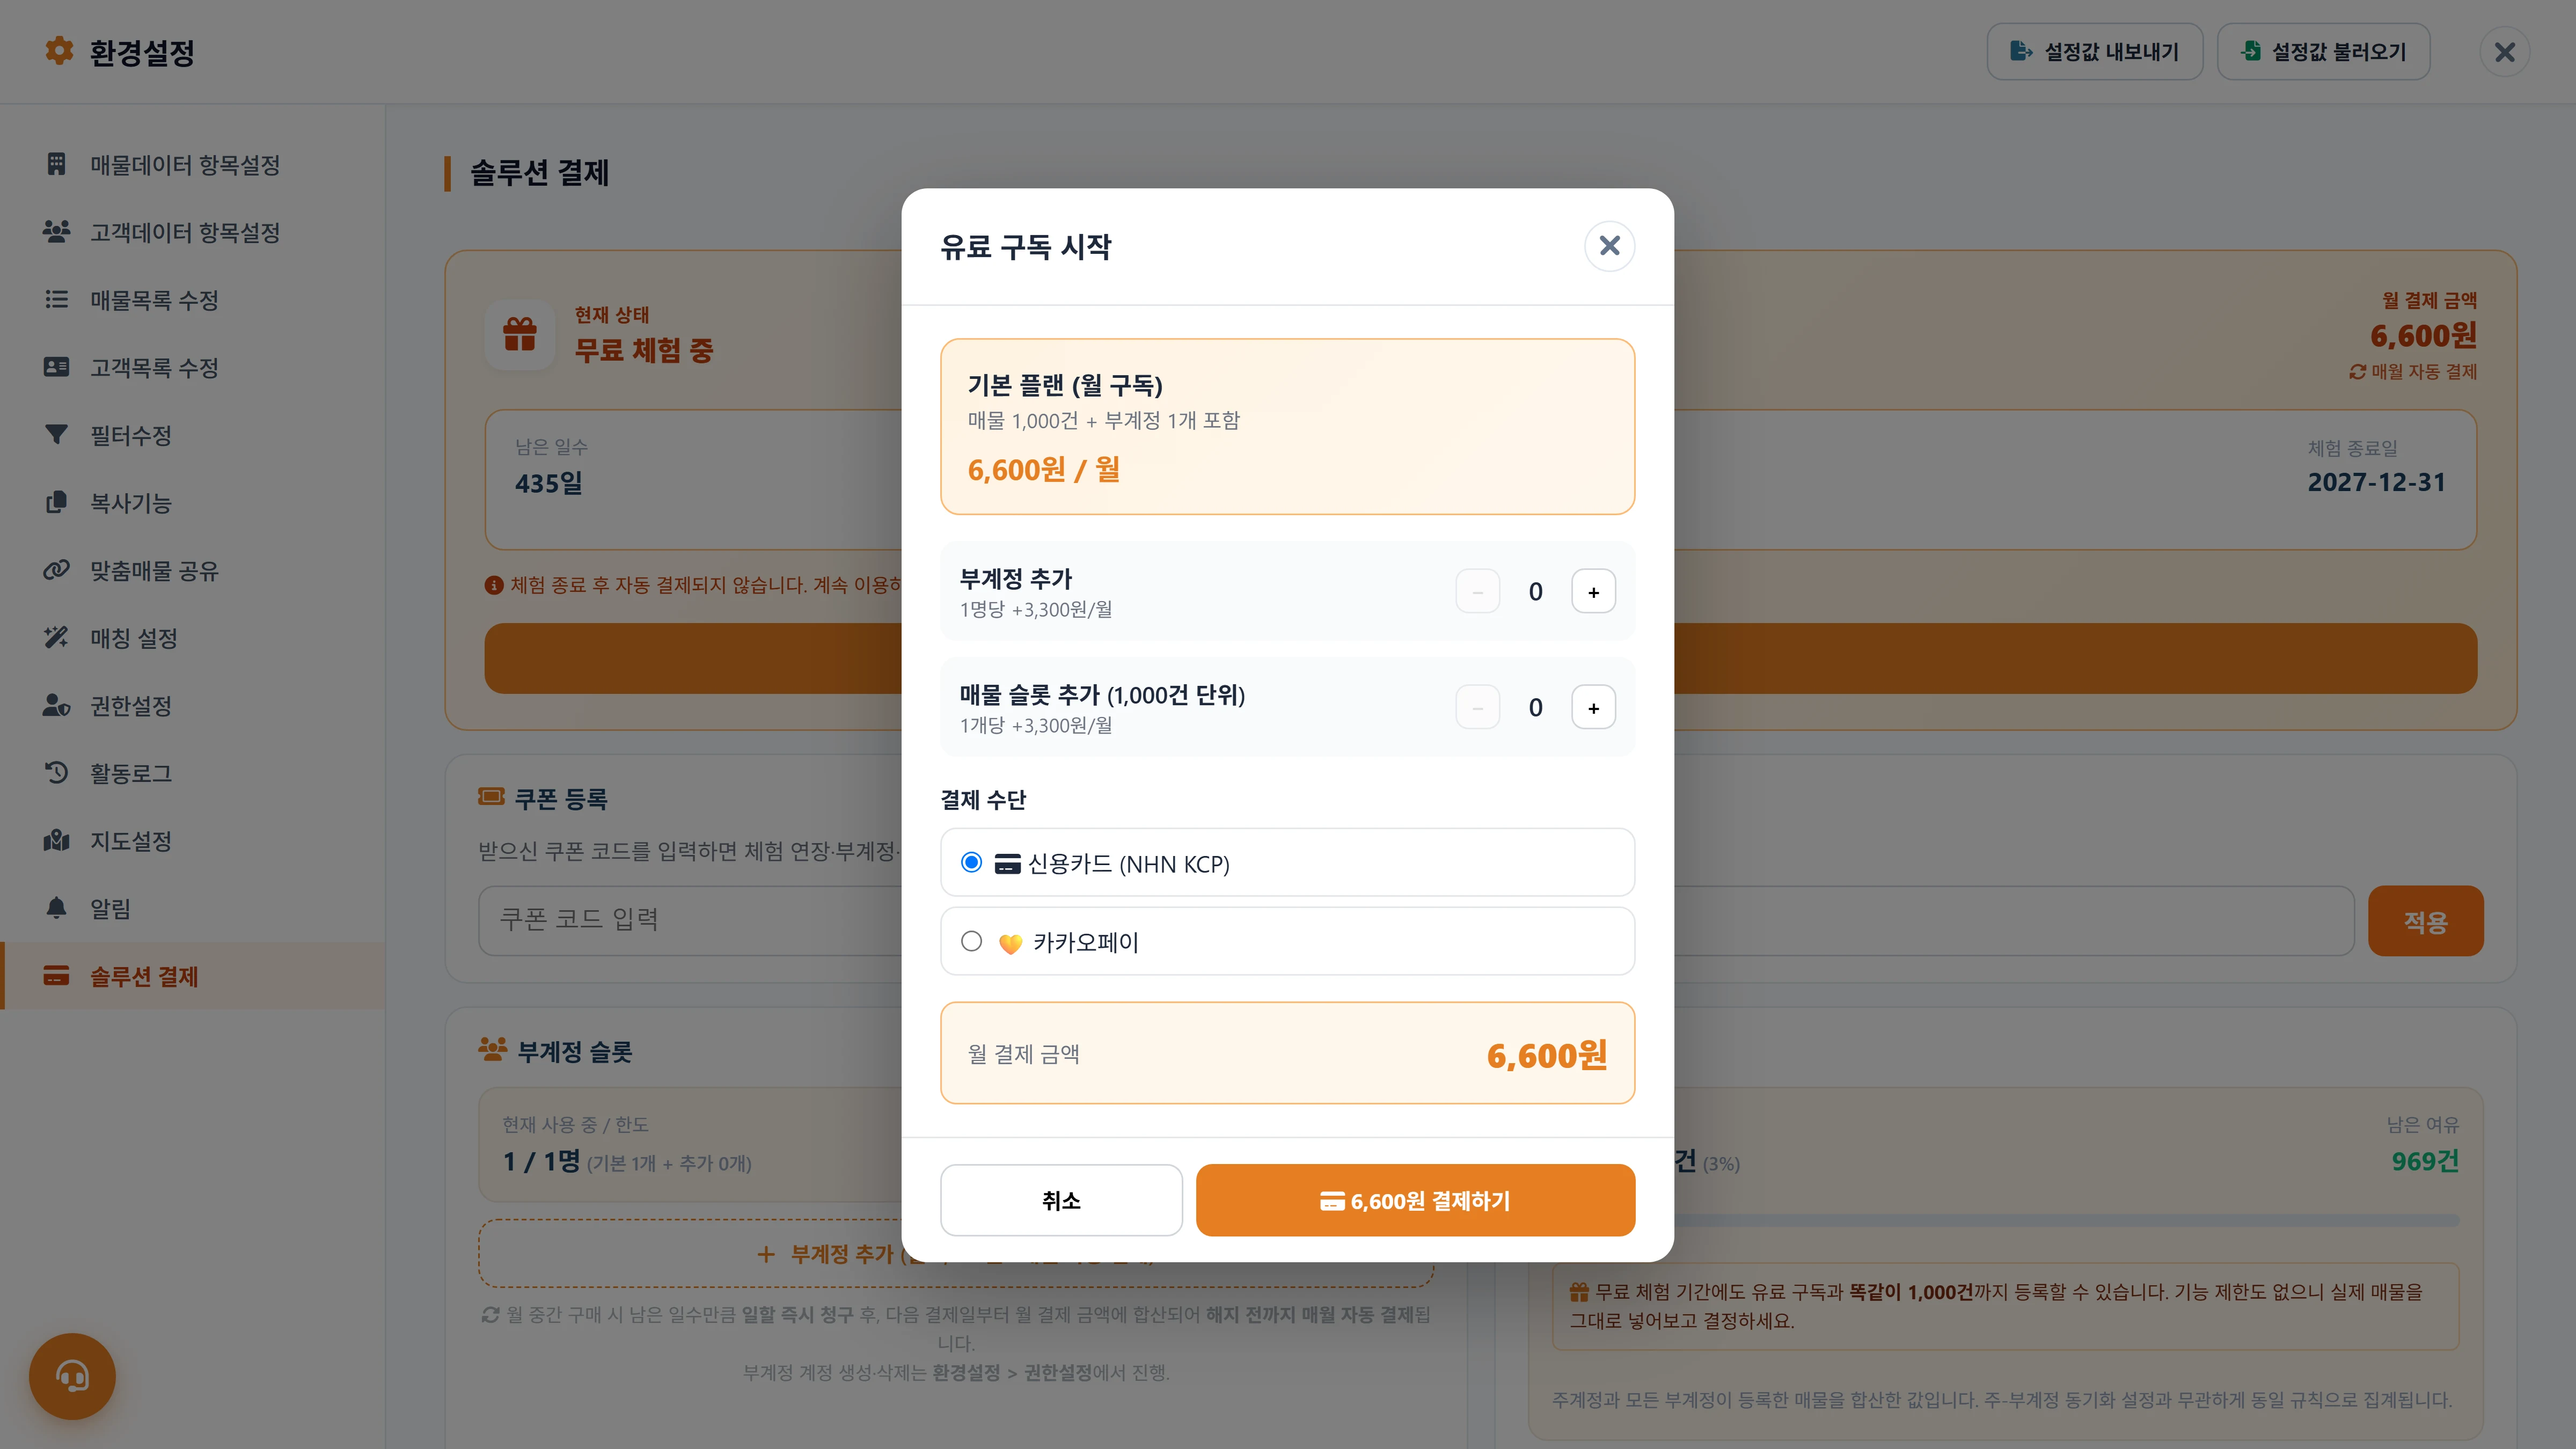Click the gift icon beside 무료 체험 중

pyautogui.click(x=520, y=334)
